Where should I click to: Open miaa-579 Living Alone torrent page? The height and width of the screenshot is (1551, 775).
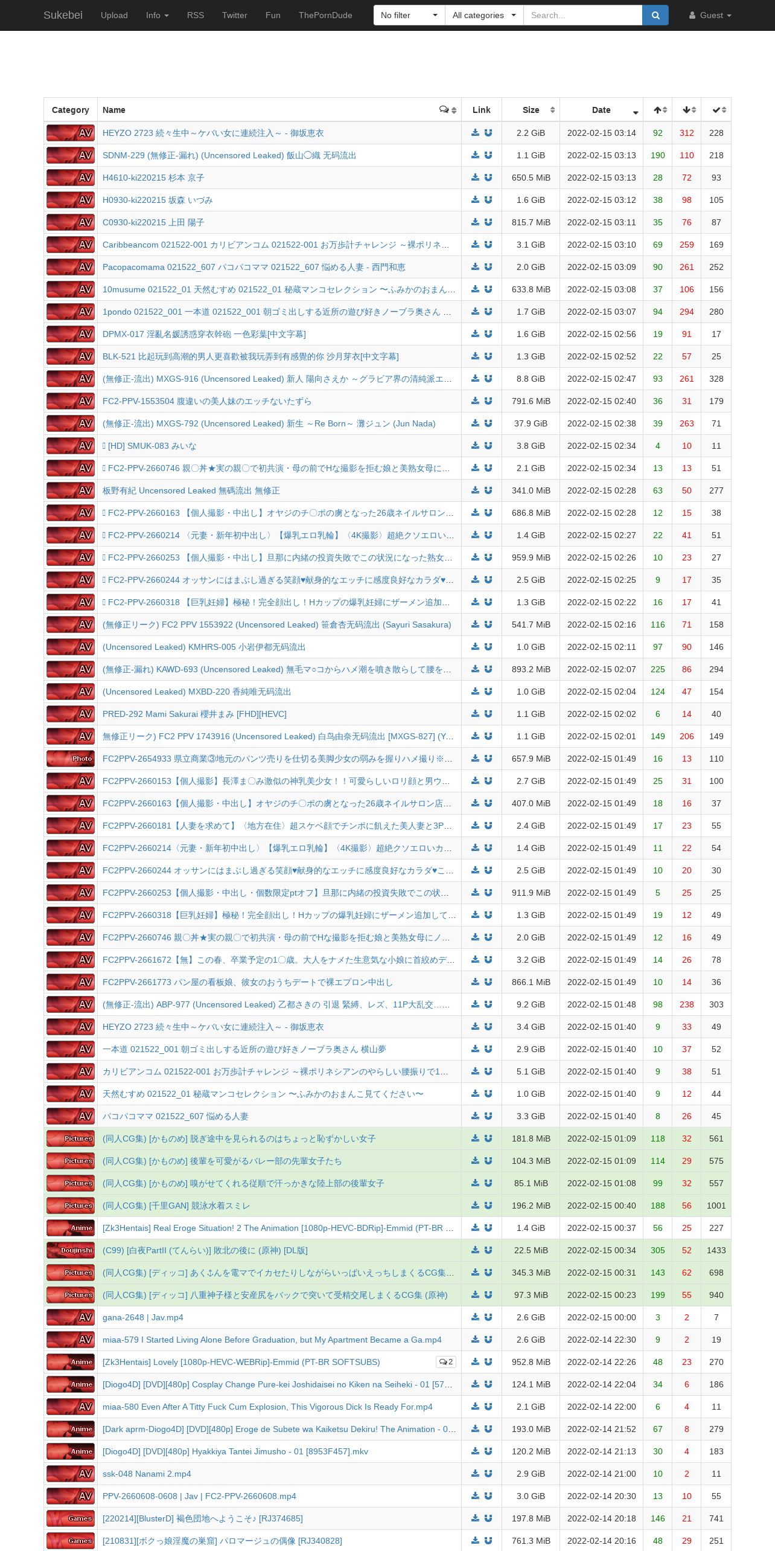[x=272, y=1340]
